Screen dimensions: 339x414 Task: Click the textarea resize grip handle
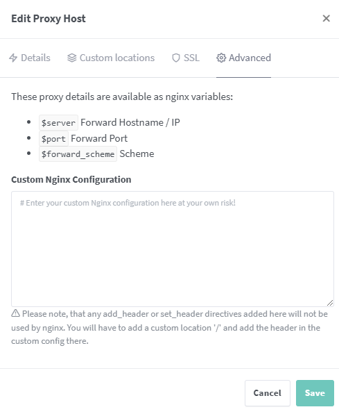[330, 303]
